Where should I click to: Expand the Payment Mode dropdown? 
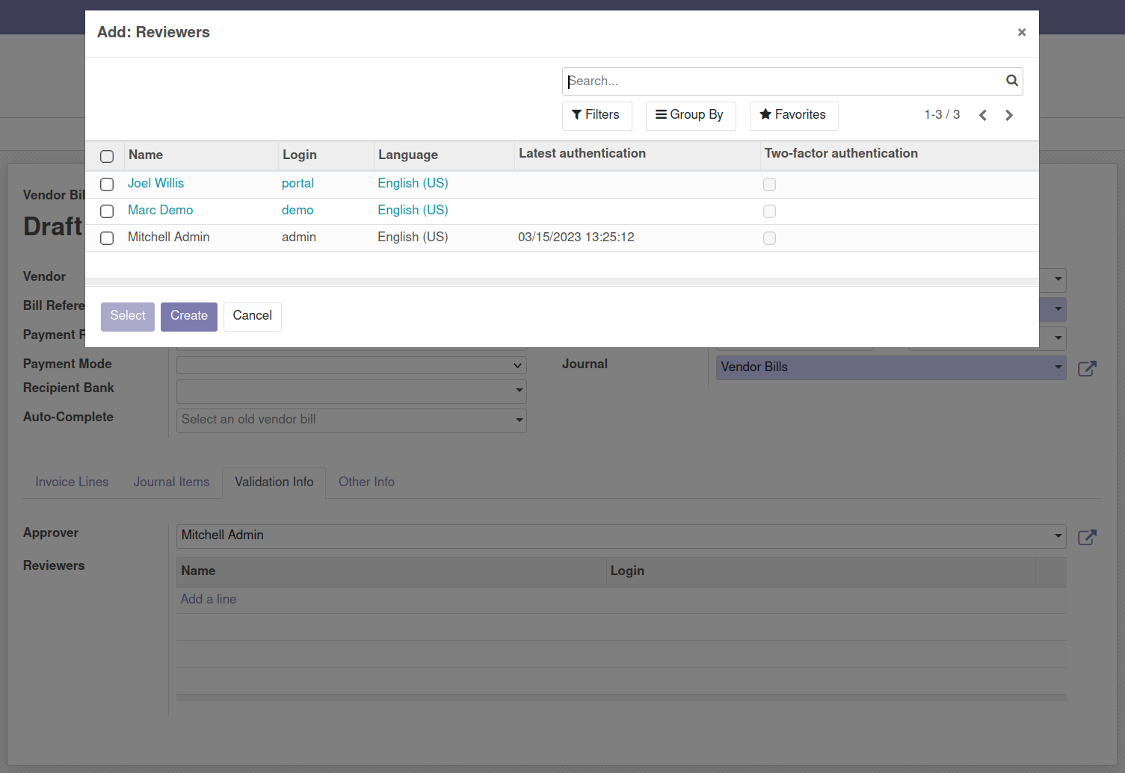(351, 365)
